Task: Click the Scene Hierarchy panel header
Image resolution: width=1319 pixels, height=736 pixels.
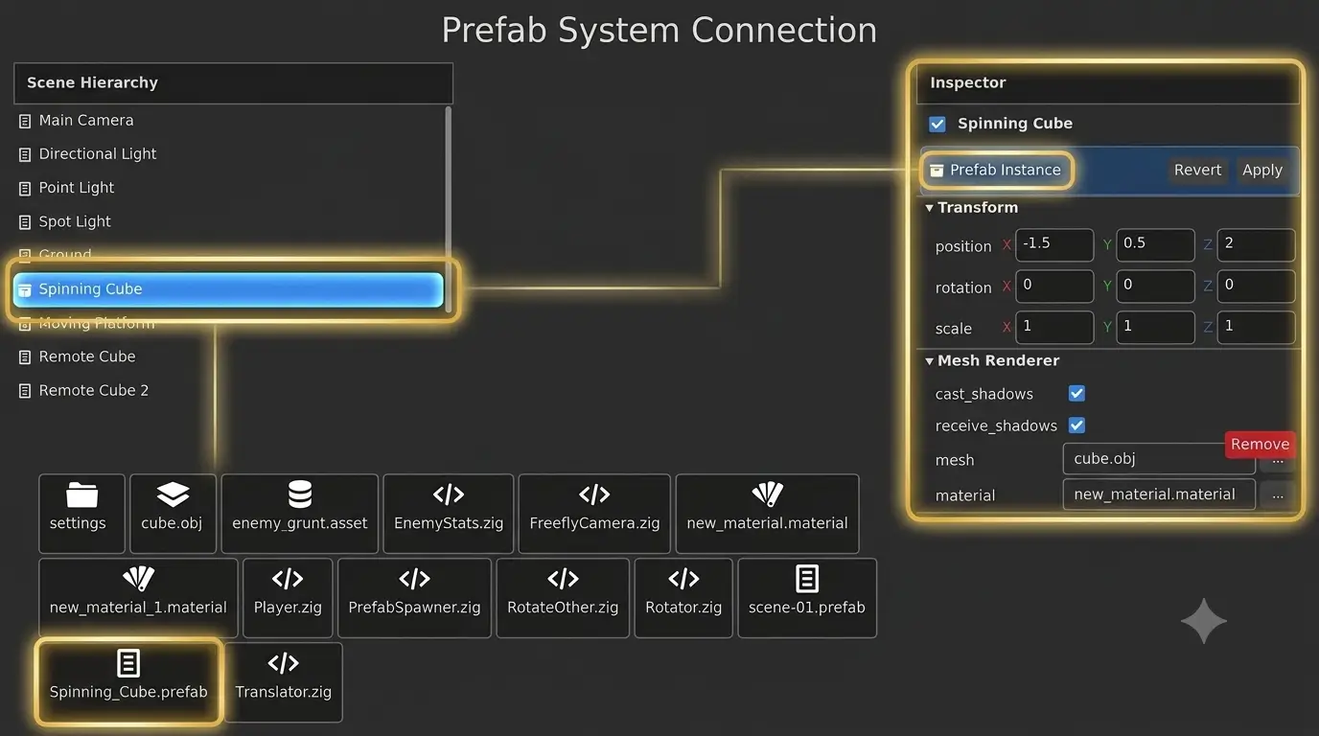Action: (233, 83)
